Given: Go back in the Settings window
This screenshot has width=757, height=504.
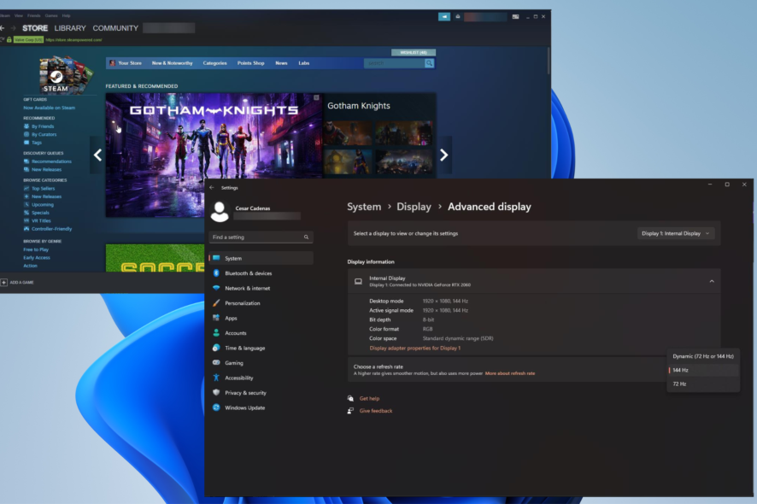Looking at the screenshot, I should [212, 187].
